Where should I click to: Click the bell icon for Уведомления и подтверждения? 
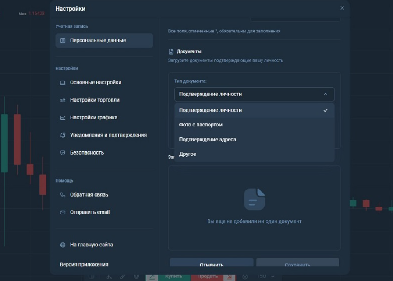click(62, 135)
